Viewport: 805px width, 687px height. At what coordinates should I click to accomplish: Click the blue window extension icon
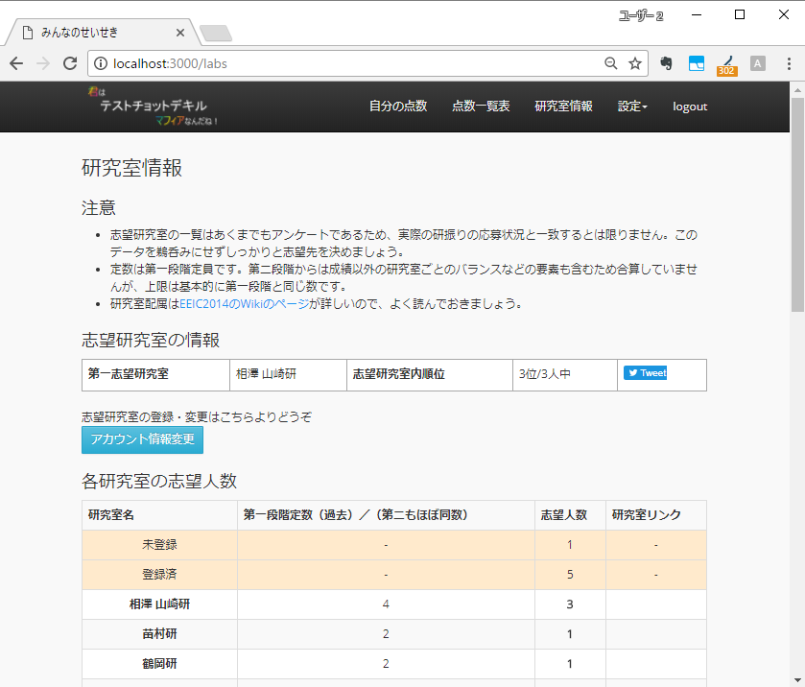click(697, 63)
